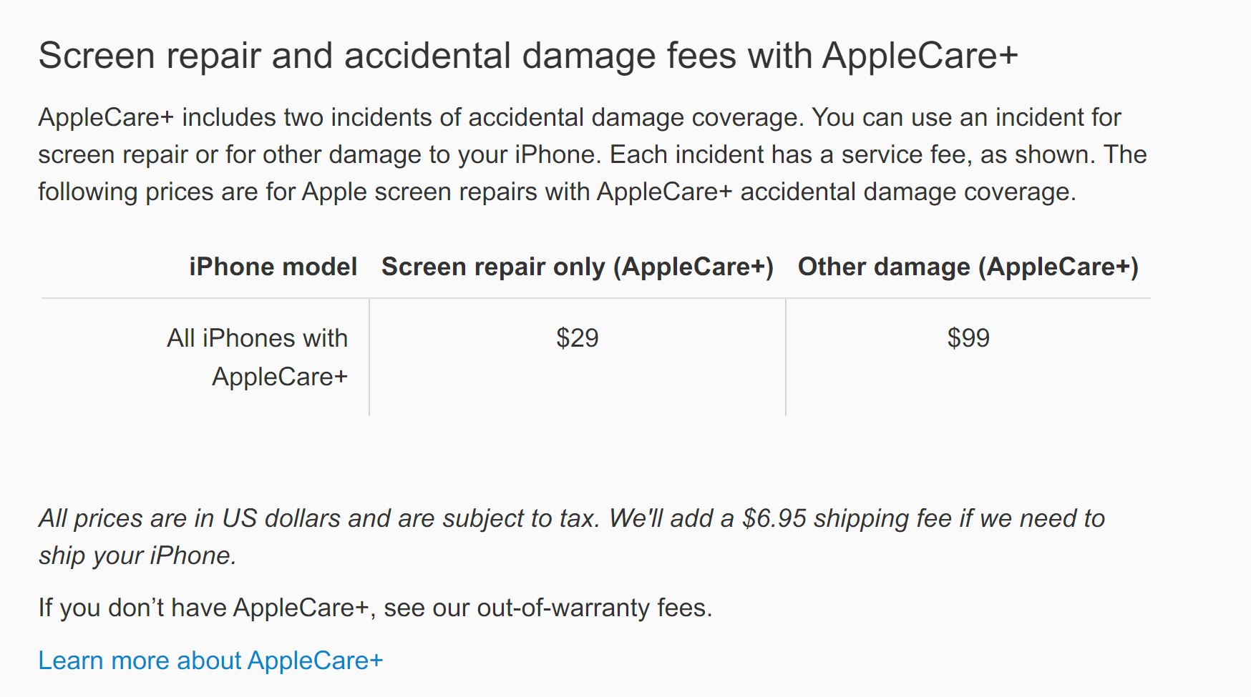
Task: Click the $29 screen repair price cell
Action: point(578,338)
